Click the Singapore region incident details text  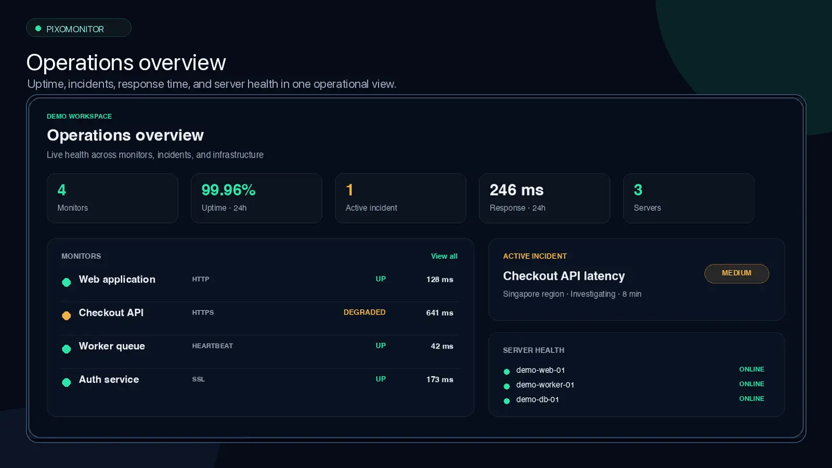[x=572, y=294]
